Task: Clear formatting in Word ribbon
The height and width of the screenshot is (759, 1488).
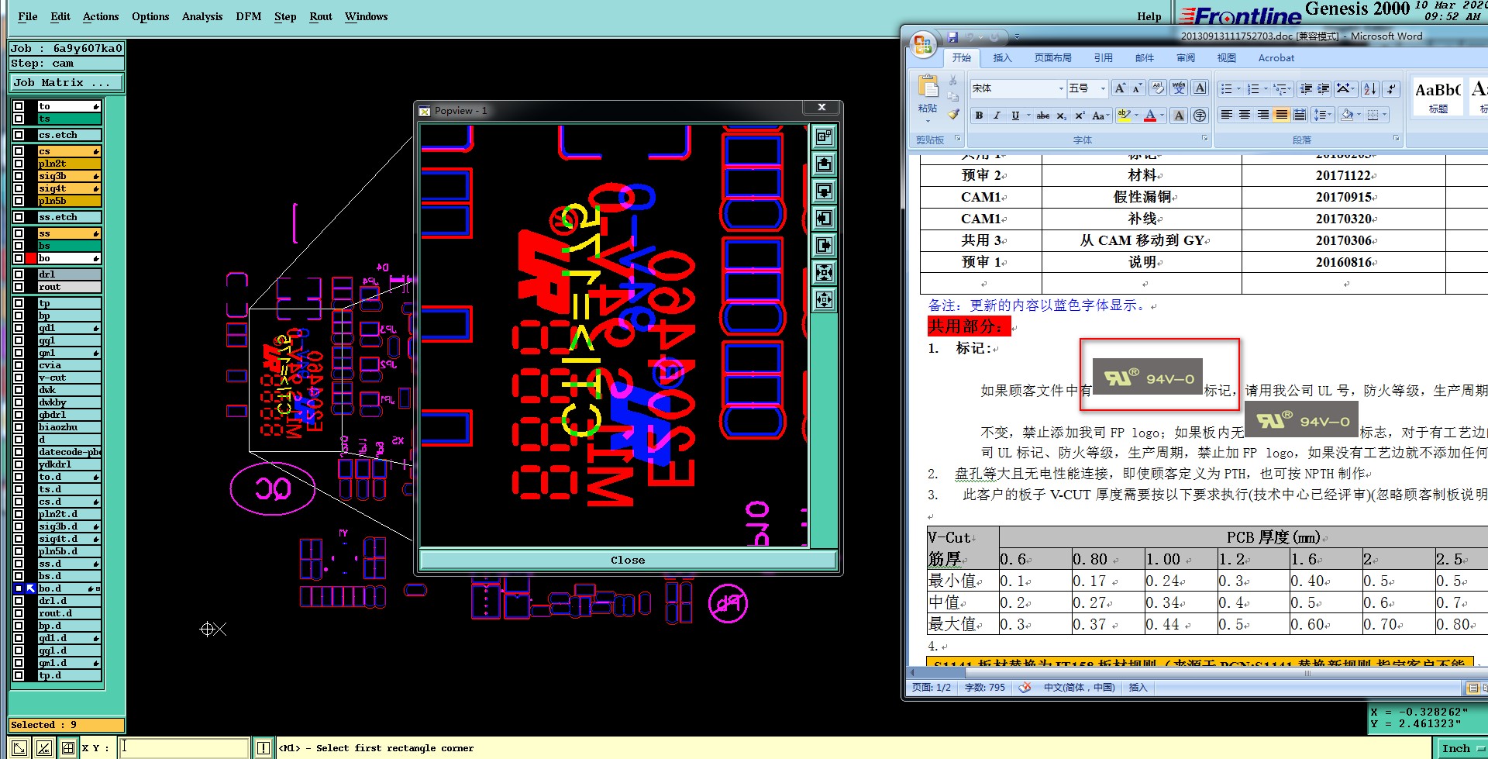Action: click(x=1158, y=88)
